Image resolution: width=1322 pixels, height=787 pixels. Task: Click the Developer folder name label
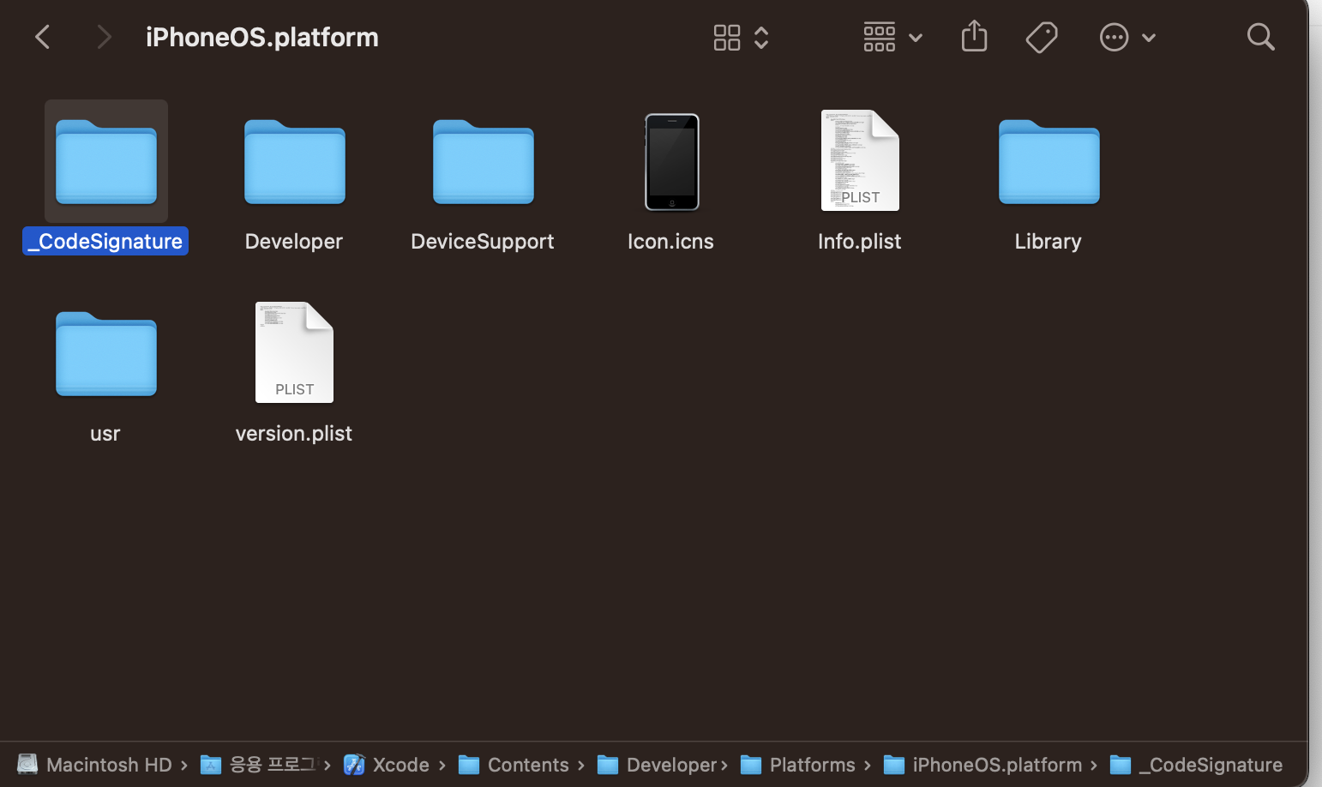pos(294,241)
